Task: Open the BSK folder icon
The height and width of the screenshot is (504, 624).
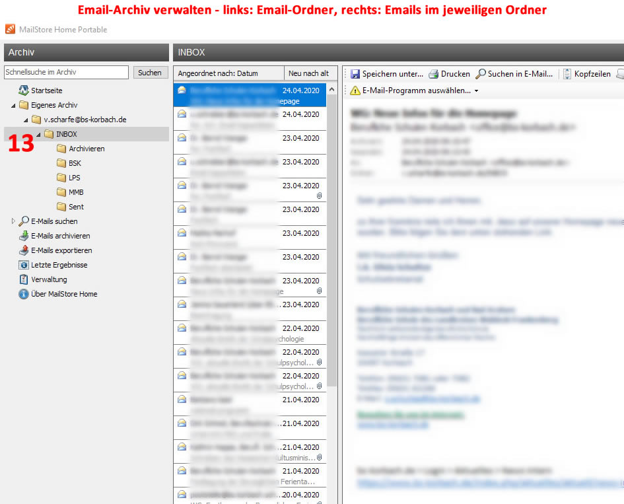Action: (x=61, y=163)
